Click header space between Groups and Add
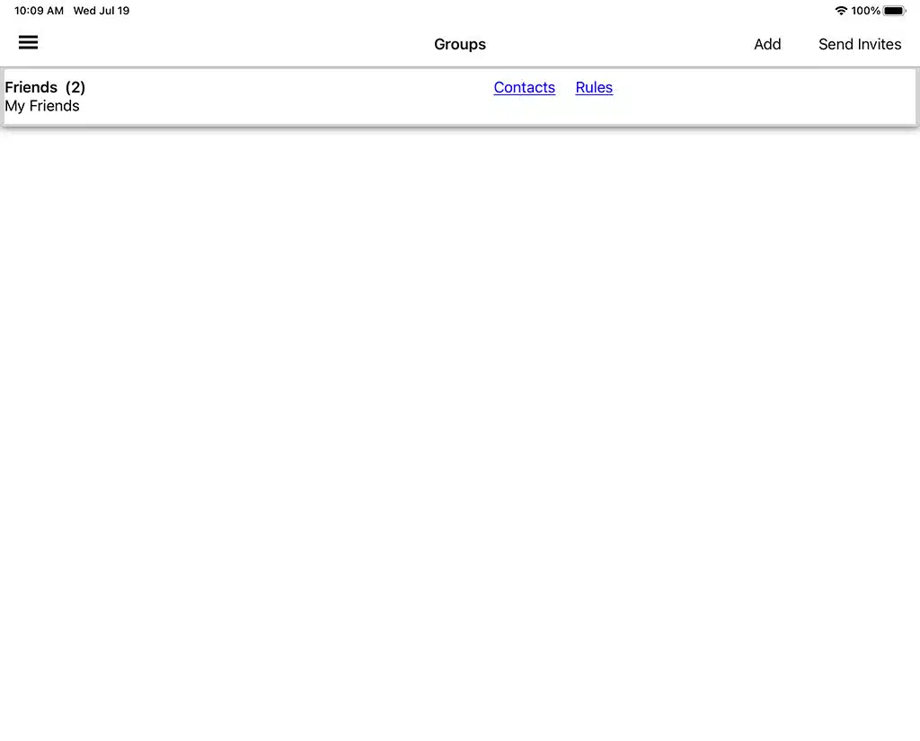The height and width of the screenshot is (741, 920). 620,44
